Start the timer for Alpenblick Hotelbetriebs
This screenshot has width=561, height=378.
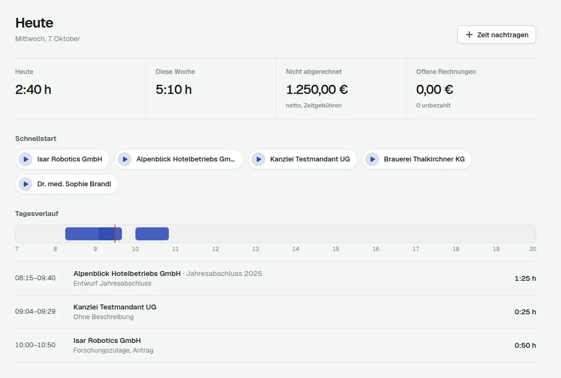click(x=179, y=159)
